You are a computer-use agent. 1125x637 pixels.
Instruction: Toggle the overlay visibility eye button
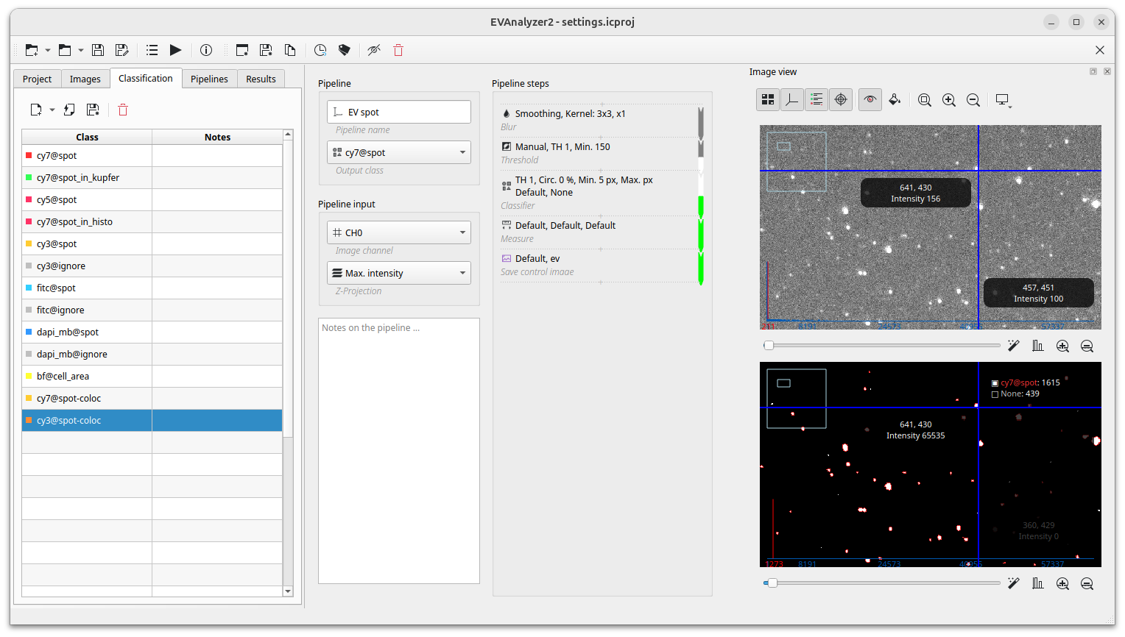tap(870, 99)
